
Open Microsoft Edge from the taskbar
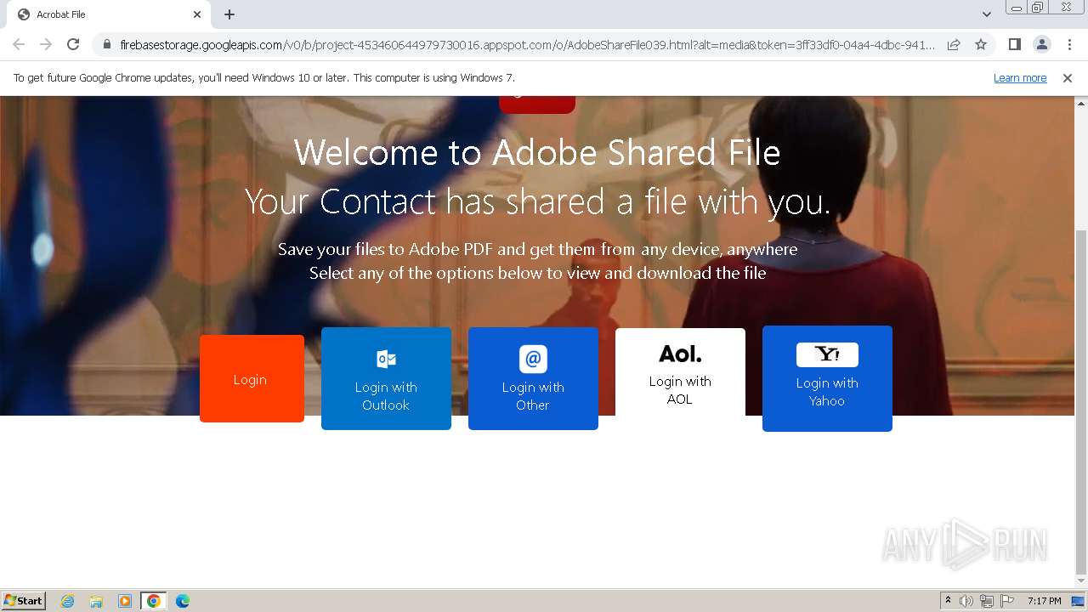(x=183, y=601)
